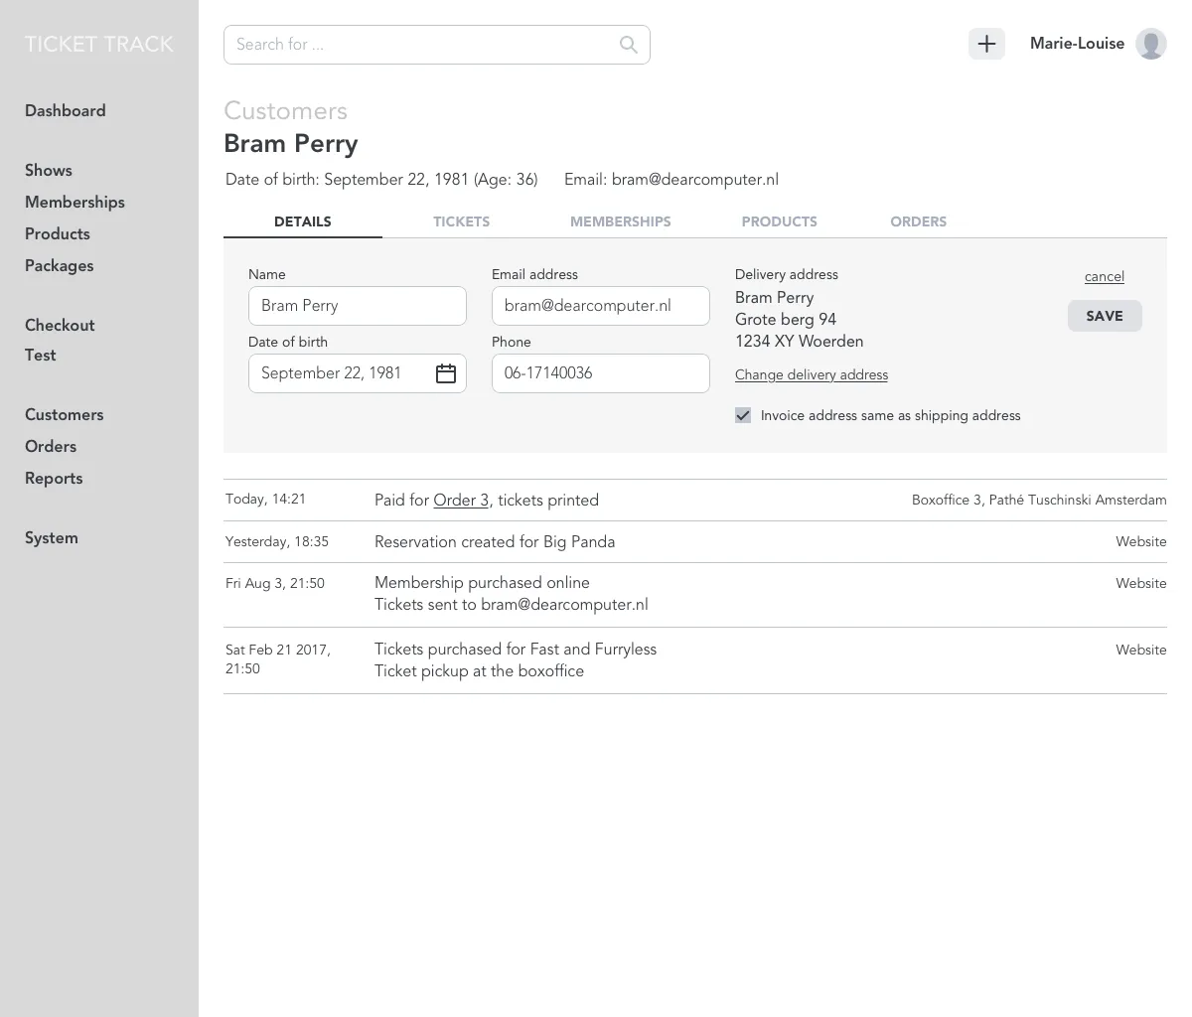The height and width of the screenshot is (1017, 1192).
Task: Open Orders in the sidebar
Action: [x=51, y=446]
